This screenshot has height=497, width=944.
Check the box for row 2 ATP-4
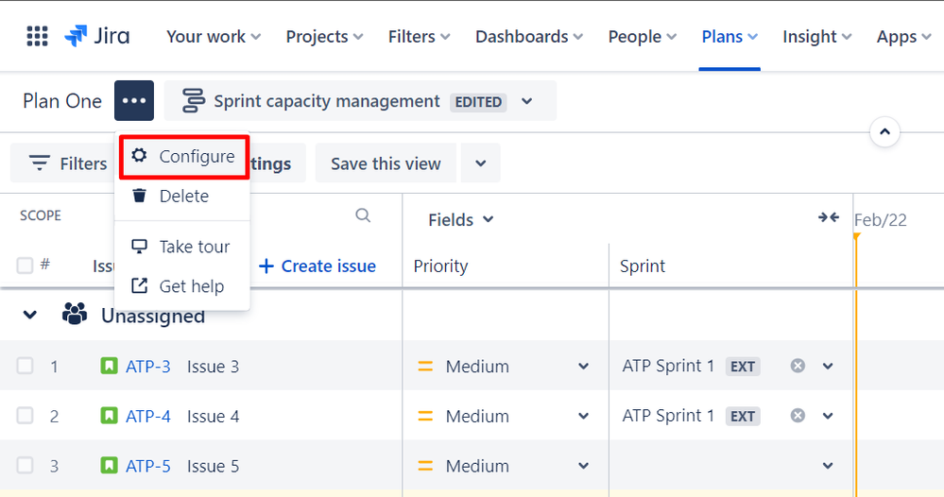tap(25, 415)
